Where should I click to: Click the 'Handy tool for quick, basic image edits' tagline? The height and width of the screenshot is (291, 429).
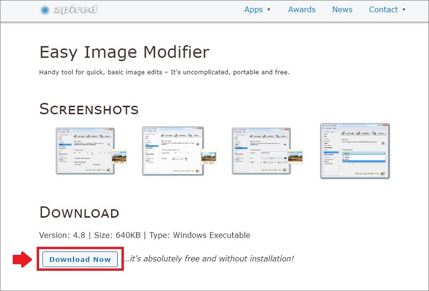[164, 72]
